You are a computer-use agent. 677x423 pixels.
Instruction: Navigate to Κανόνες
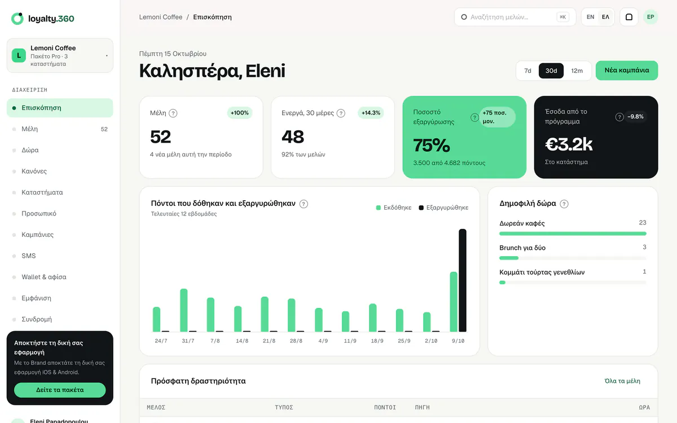[x=60, y=171]
